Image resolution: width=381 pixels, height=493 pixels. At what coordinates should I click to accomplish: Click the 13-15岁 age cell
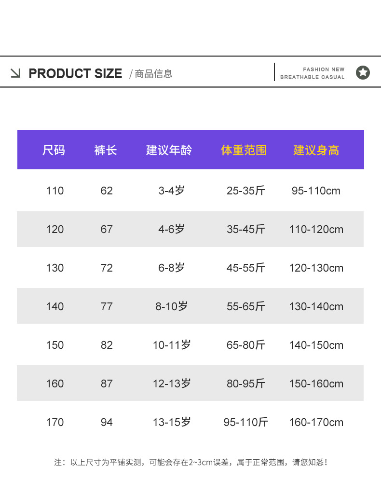tap(172, 423)
